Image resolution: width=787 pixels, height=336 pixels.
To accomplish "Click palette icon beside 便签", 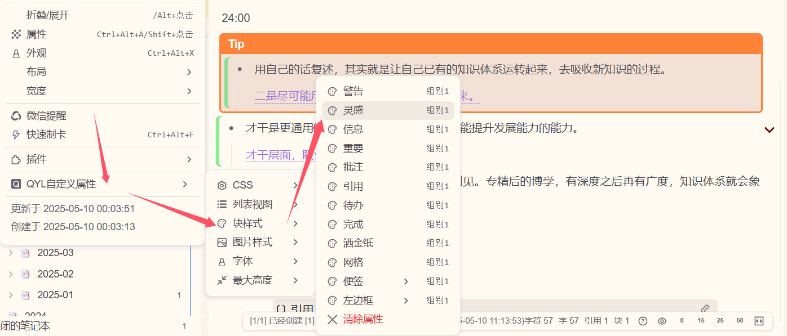I will 333,281.
